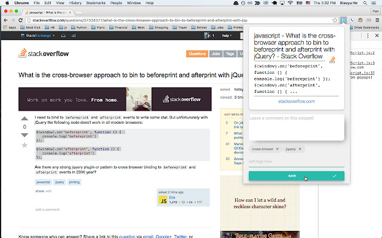Open DevTools more options dots
This screenshot has width=382, height=238.
point(368,36)
